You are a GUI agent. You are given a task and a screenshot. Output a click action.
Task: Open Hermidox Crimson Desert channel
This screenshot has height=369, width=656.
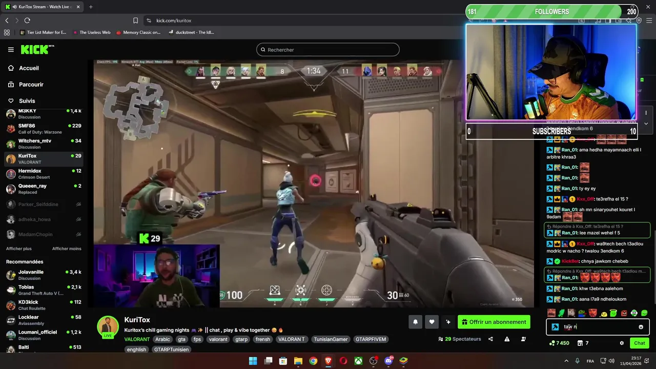point(43,174)
